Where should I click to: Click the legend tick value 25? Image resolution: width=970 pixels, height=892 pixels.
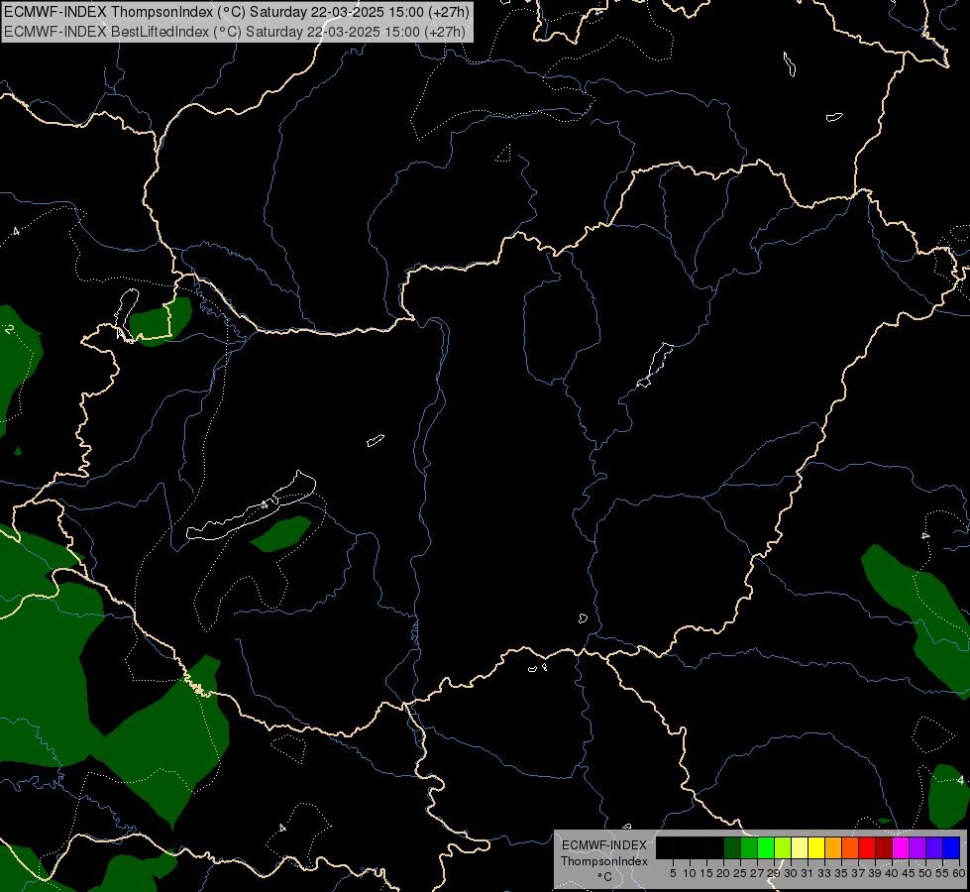point(740,873)
